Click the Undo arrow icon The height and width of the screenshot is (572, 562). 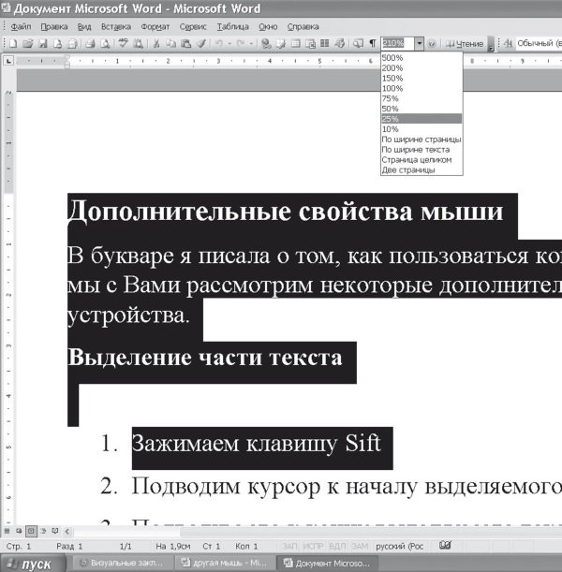218,44
